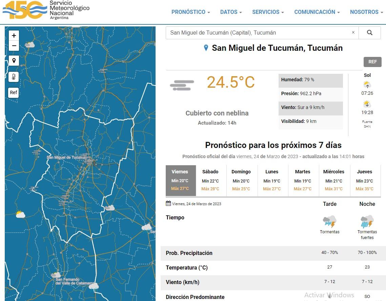
Task: Open the COMUNICACIÓN menu
Action: 317,12
